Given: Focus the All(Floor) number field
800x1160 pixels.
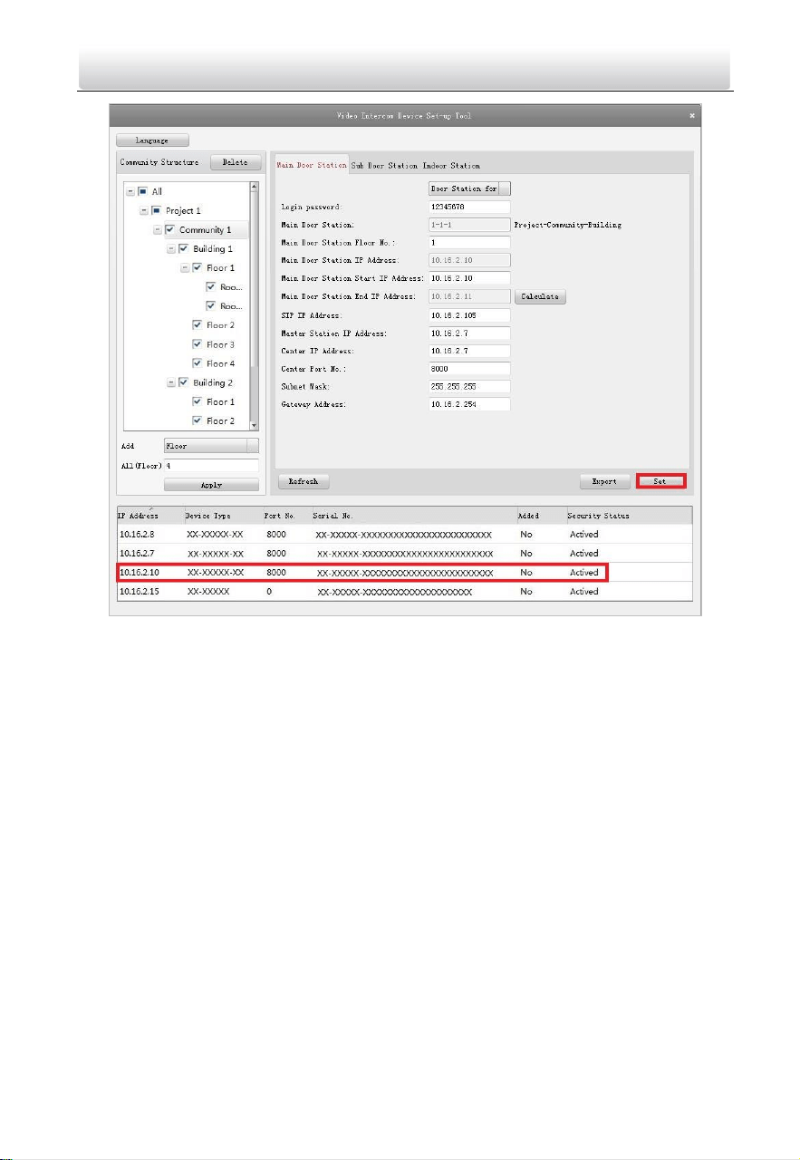Looking at the screenshot, I should 211,465.
